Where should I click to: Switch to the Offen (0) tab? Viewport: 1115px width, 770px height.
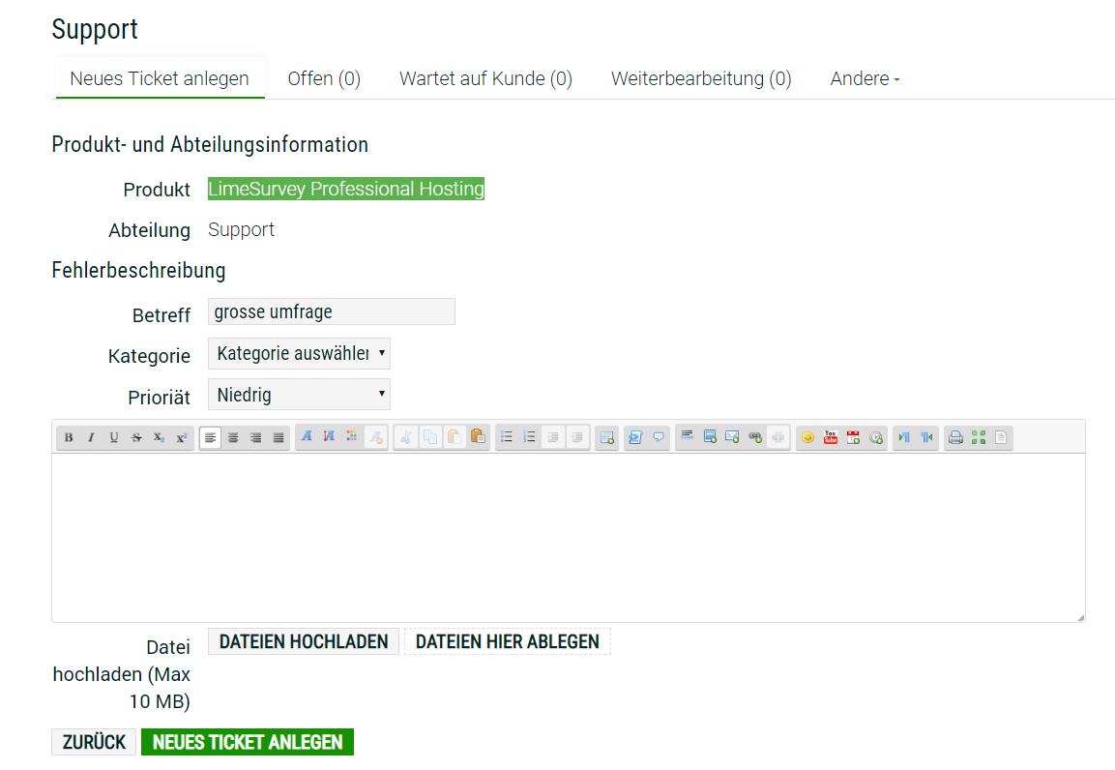point(324,78)
